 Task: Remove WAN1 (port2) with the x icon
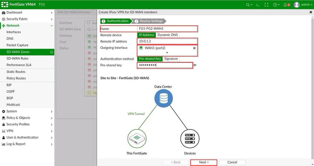194,48
